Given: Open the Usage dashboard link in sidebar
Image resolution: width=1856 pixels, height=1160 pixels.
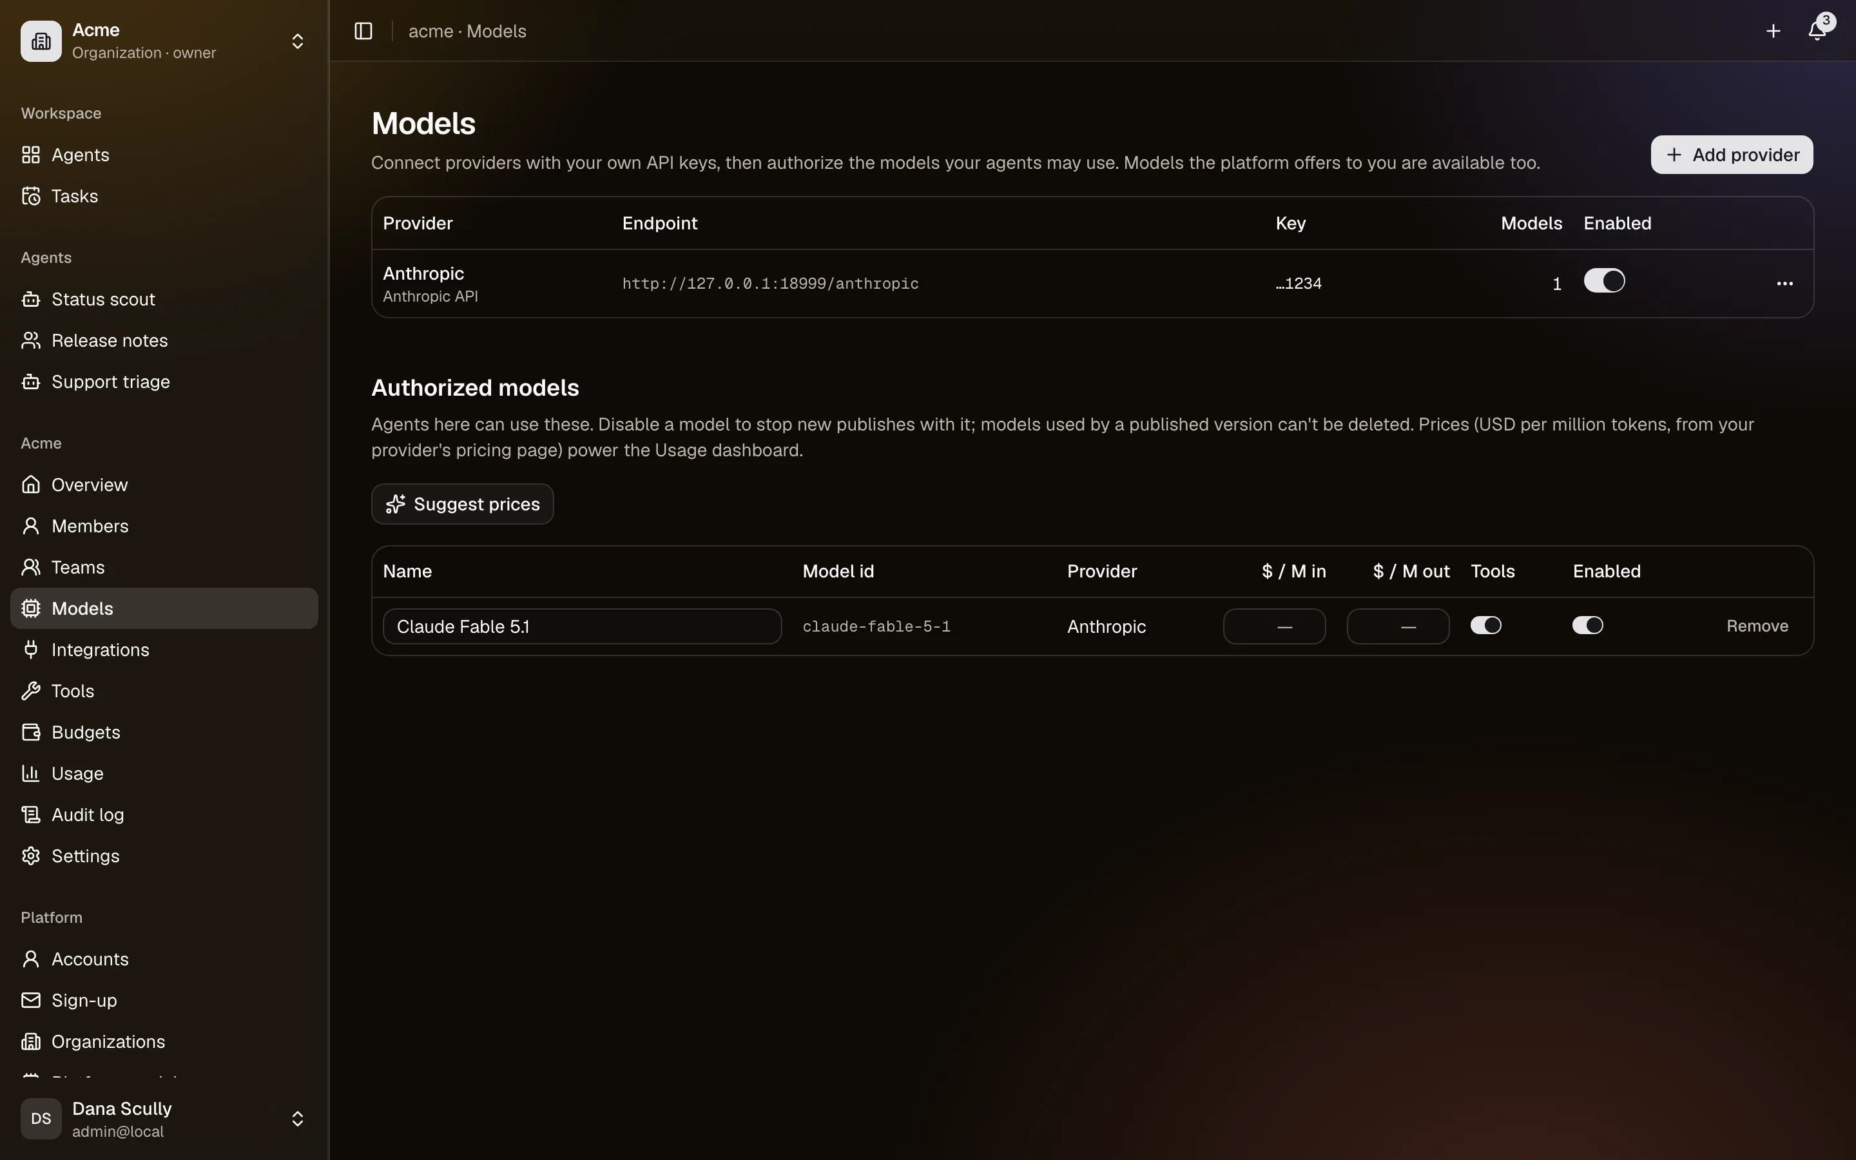Looking at the screenshot, I should click(164, 773).
